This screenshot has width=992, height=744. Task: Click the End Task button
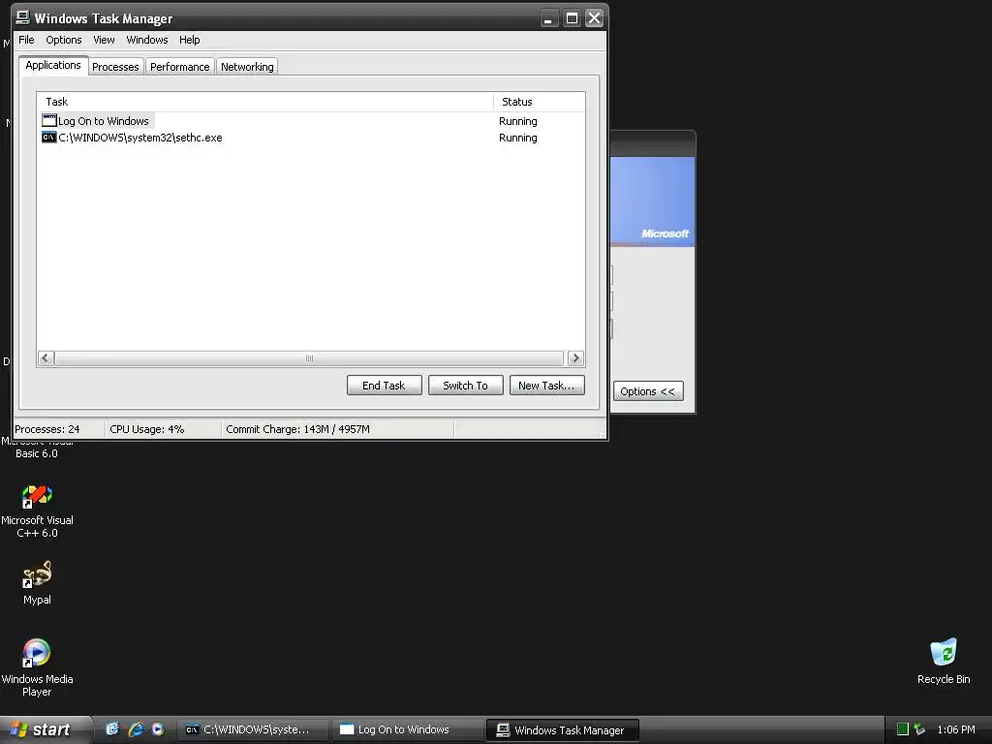[x=384, y=386]
